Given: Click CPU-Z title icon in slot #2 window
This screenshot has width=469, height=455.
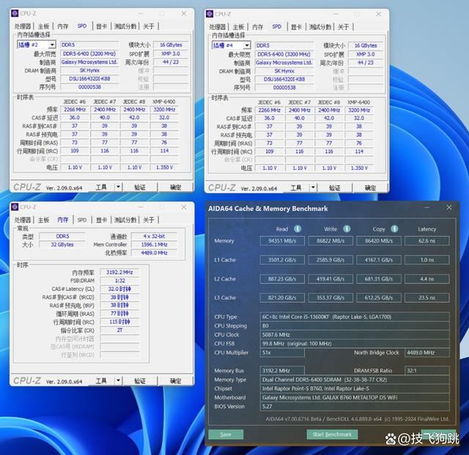Looking at the screenshot, I should [x=15, y=14].
